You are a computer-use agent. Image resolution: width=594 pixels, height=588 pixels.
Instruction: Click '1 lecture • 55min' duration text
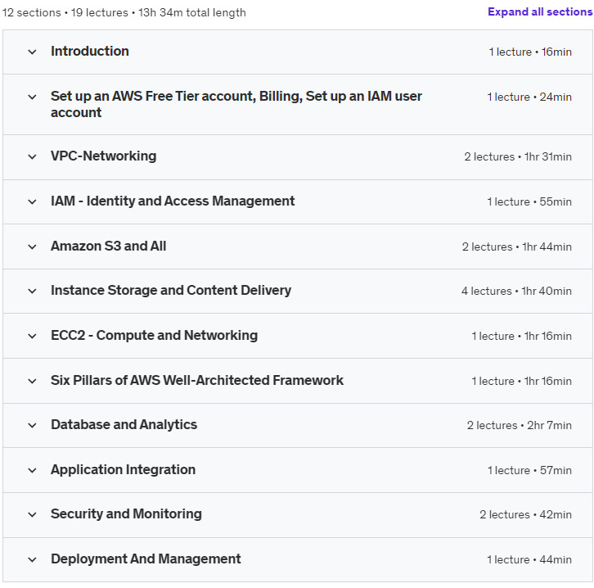[x=529, y=202]
